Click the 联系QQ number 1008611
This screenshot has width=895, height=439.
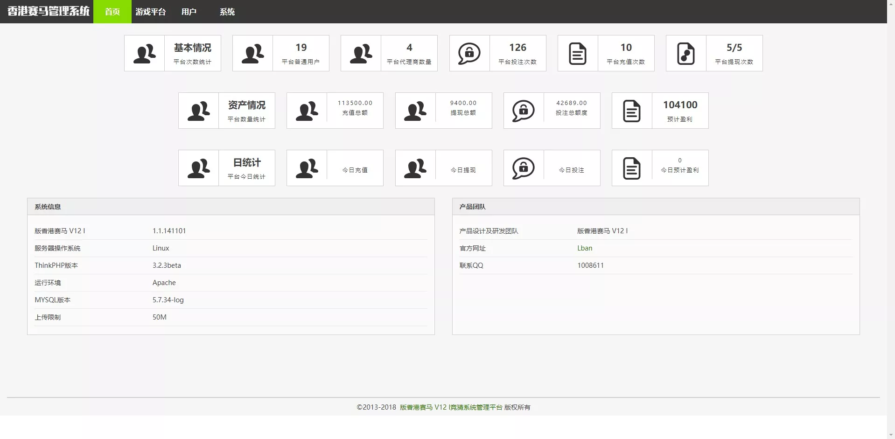tap(591, 265)
